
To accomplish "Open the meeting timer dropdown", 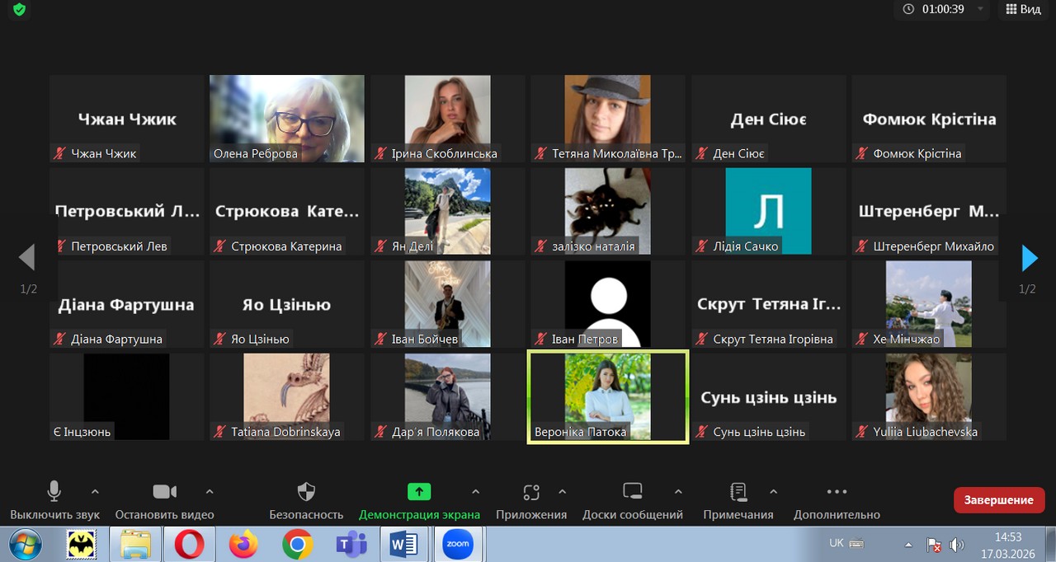I will 981,9.
